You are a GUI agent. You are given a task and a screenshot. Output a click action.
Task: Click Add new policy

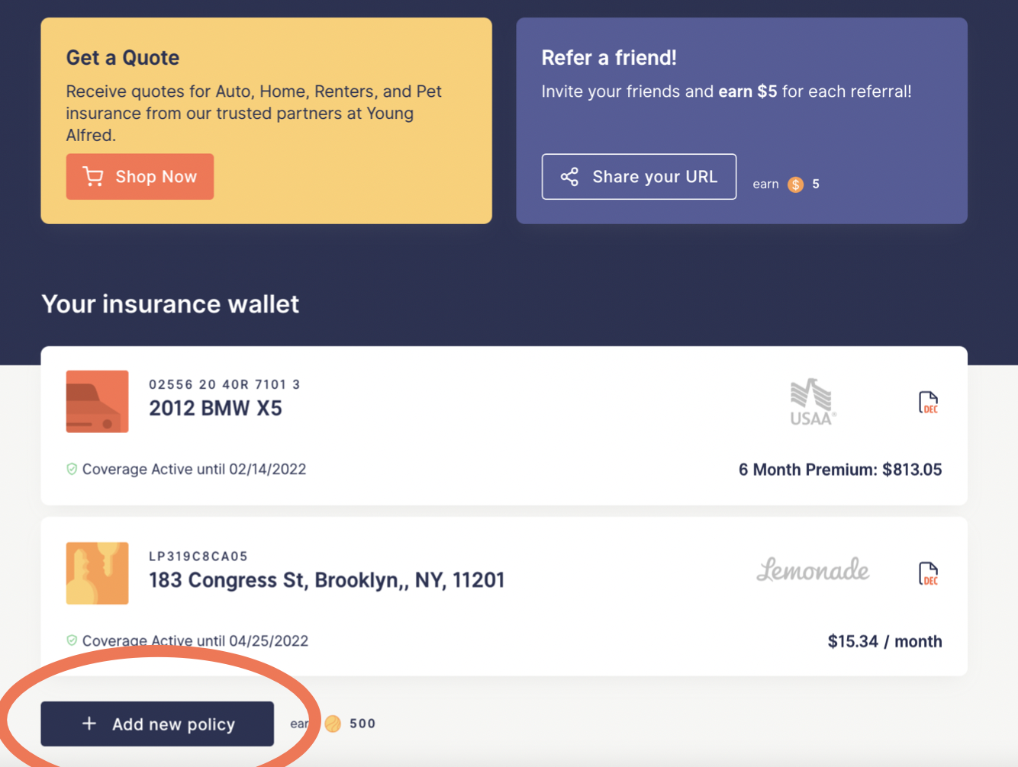point(157,724)
